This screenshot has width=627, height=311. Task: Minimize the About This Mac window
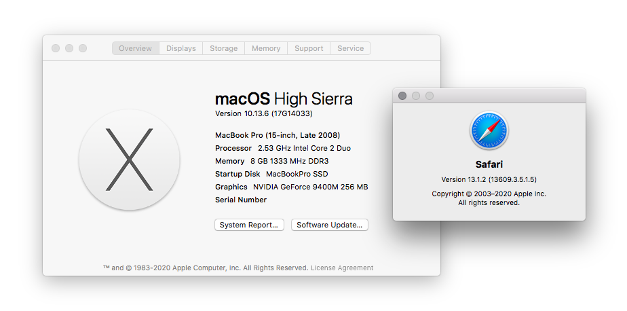tap(69, 48)
